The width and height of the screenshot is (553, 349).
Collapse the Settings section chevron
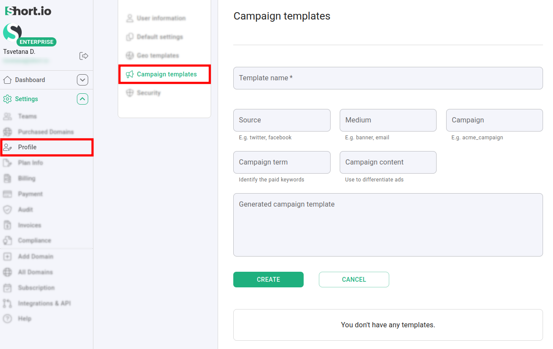click(83, 99)
